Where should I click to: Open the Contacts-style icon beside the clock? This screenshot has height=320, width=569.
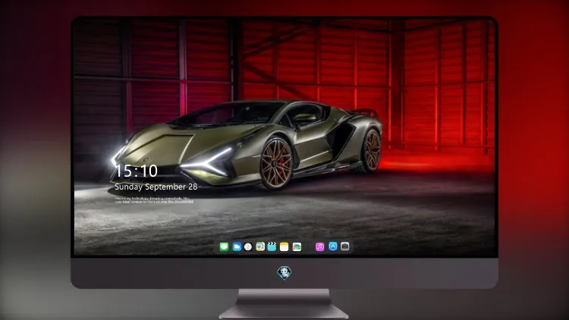pyautogui.click(x=260, y=246)
